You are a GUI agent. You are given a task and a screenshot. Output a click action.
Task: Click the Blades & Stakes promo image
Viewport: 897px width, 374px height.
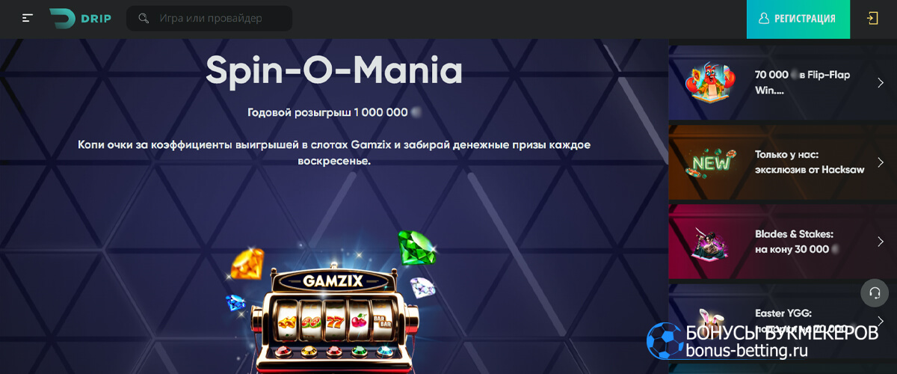pyautogui.click(x=708, y=242)
